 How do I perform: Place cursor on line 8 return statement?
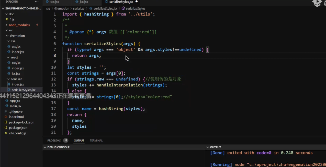pyautogui.click(x=86, y=55)
